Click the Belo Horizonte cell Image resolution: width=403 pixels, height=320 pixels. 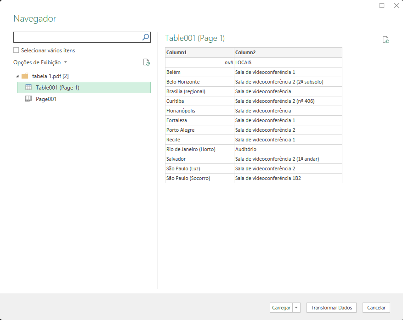[199, 82]
